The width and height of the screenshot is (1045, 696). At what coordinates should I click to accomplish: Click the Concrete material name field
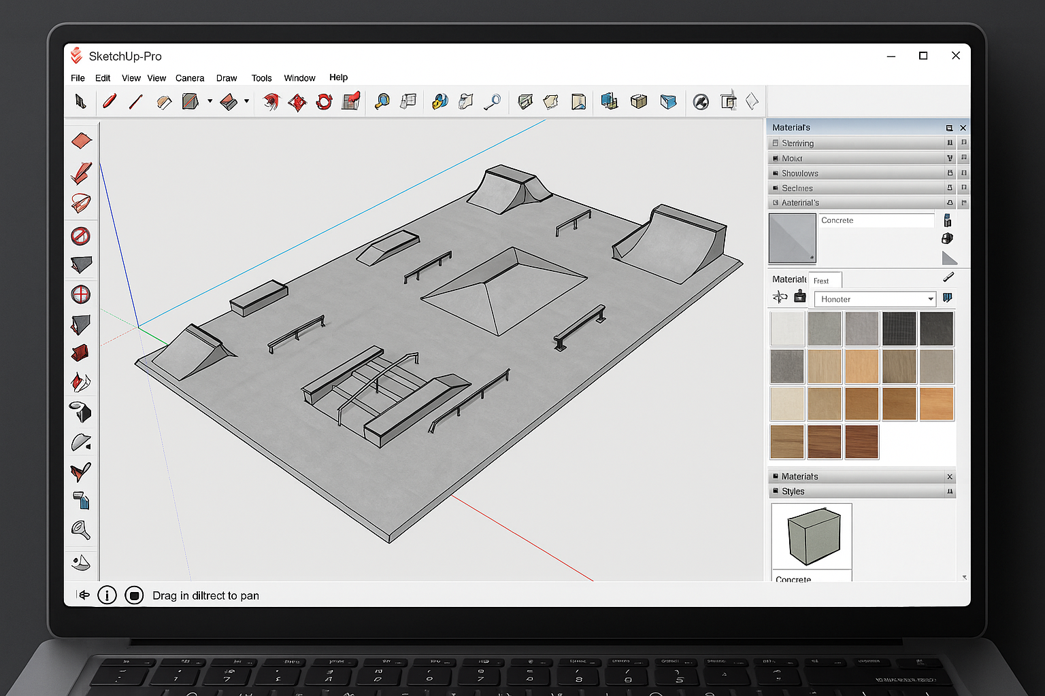877,220
